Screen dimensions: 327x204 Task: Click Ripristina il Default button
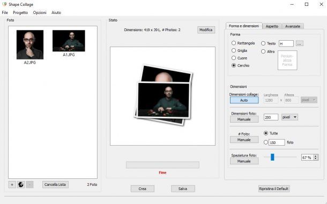(274, 189)
